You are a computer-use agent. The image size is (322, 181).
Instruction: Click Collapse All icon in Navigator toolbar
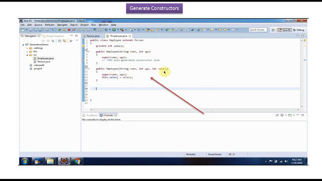[x=59, y=41]
